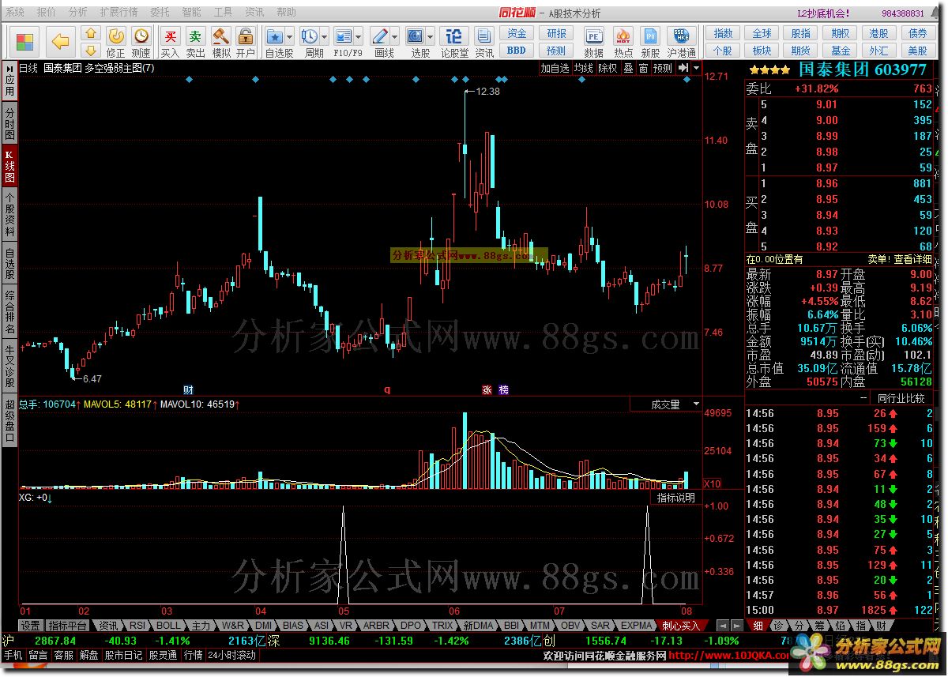Viewport: 948px width, 677px height.
Task: Click the down arrow navigation icon
Action: tap(91, 51)
